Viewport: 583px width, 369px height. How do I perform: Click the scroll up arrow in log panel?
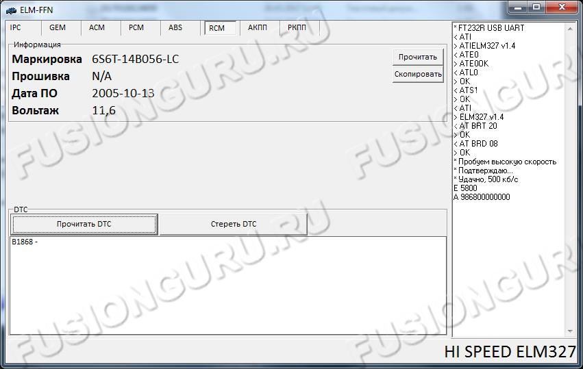(x=570, y=28)
